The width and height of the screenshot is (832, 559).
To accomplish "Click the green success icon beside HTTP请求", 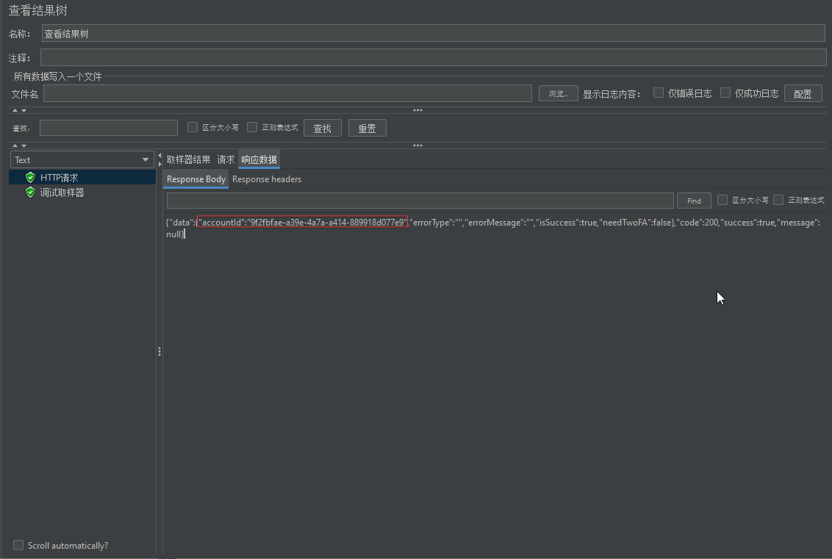I will 30,177.
